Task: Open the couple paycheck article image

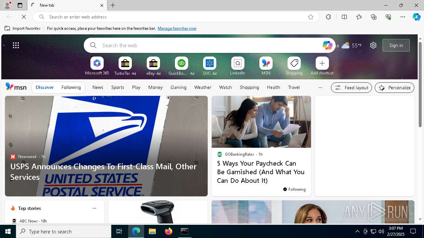Action: click(x=261, y=122)
